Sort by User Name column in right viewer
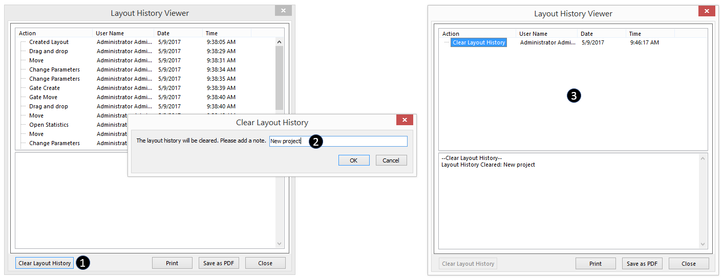The width and height of the screenshot is (723, 279). 545,34
